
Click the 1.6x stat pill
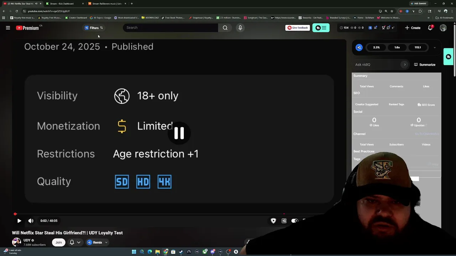click(x=397, y=47)
